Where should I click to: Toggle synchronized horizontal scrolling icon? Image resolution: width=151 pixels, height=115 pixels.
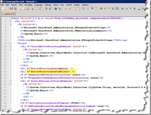tap(78, 9)
